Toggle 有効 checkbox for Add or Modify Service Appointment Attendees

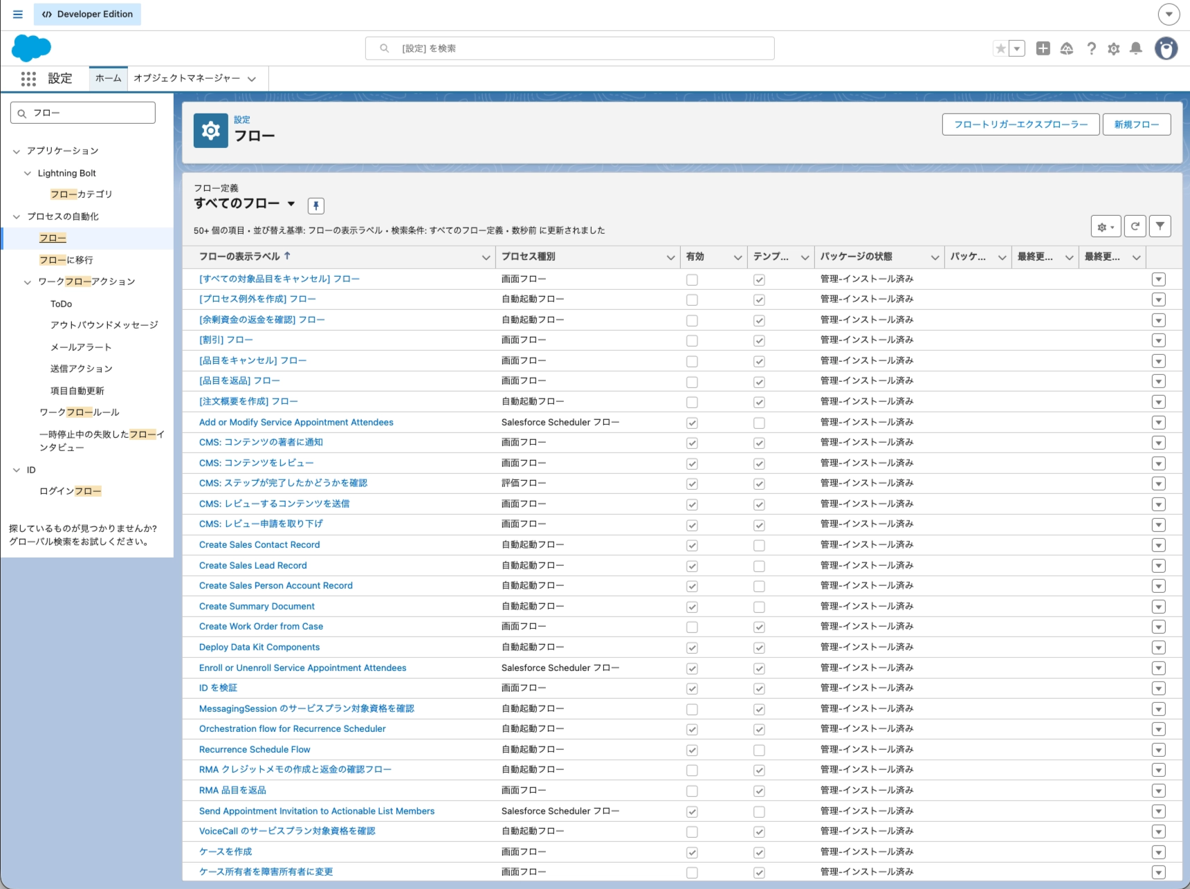point(692,423)
